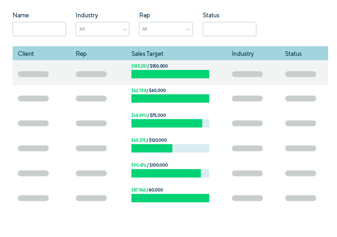This screenshot has height=237, width=337.
Task: Sort by Sales Target column header
Action: click(147, 54)
